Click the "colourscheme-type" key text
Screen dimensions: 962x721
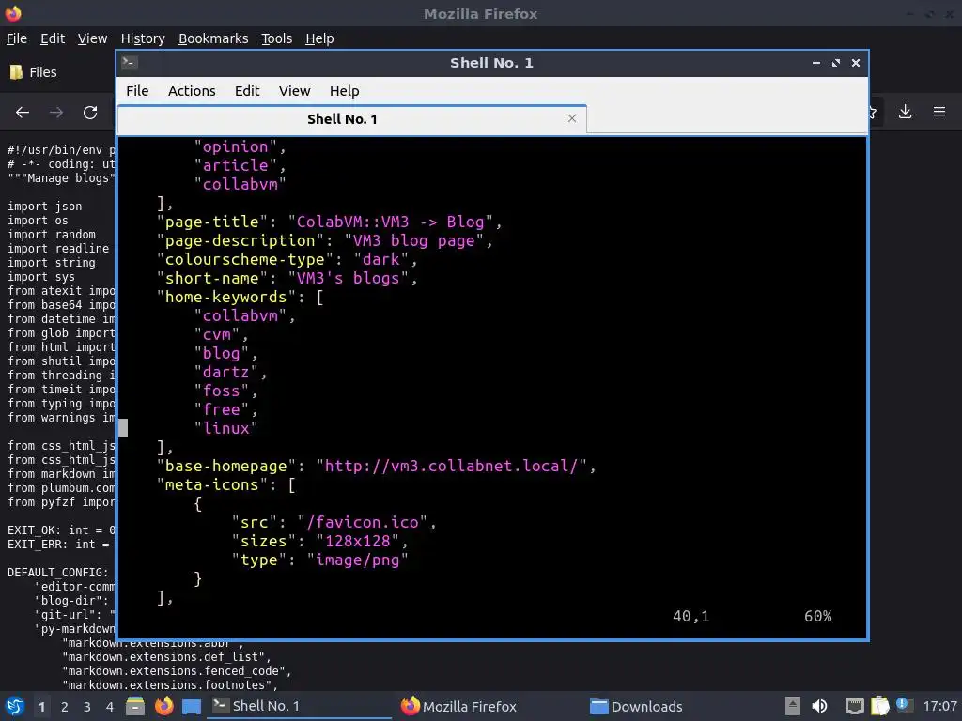[x=245, y=259]
